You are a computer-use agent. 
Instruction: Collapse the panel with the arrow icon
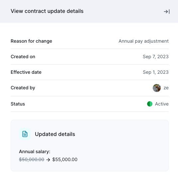tap(167, 12)
